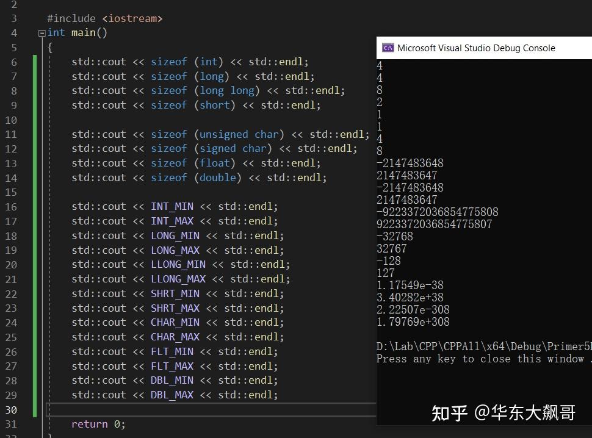Click line number 30 in the gutter
The height and width of the screenshot is (438, 592).
coord(11,410)
